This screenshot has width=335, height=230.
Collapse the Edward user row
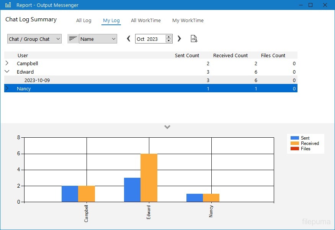[x=7, y=72]
